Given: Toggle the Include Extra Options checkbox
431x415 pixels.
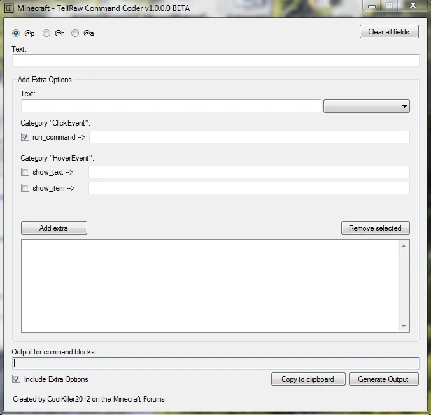Looking at the screenshot, I should [x=16, y=379].
